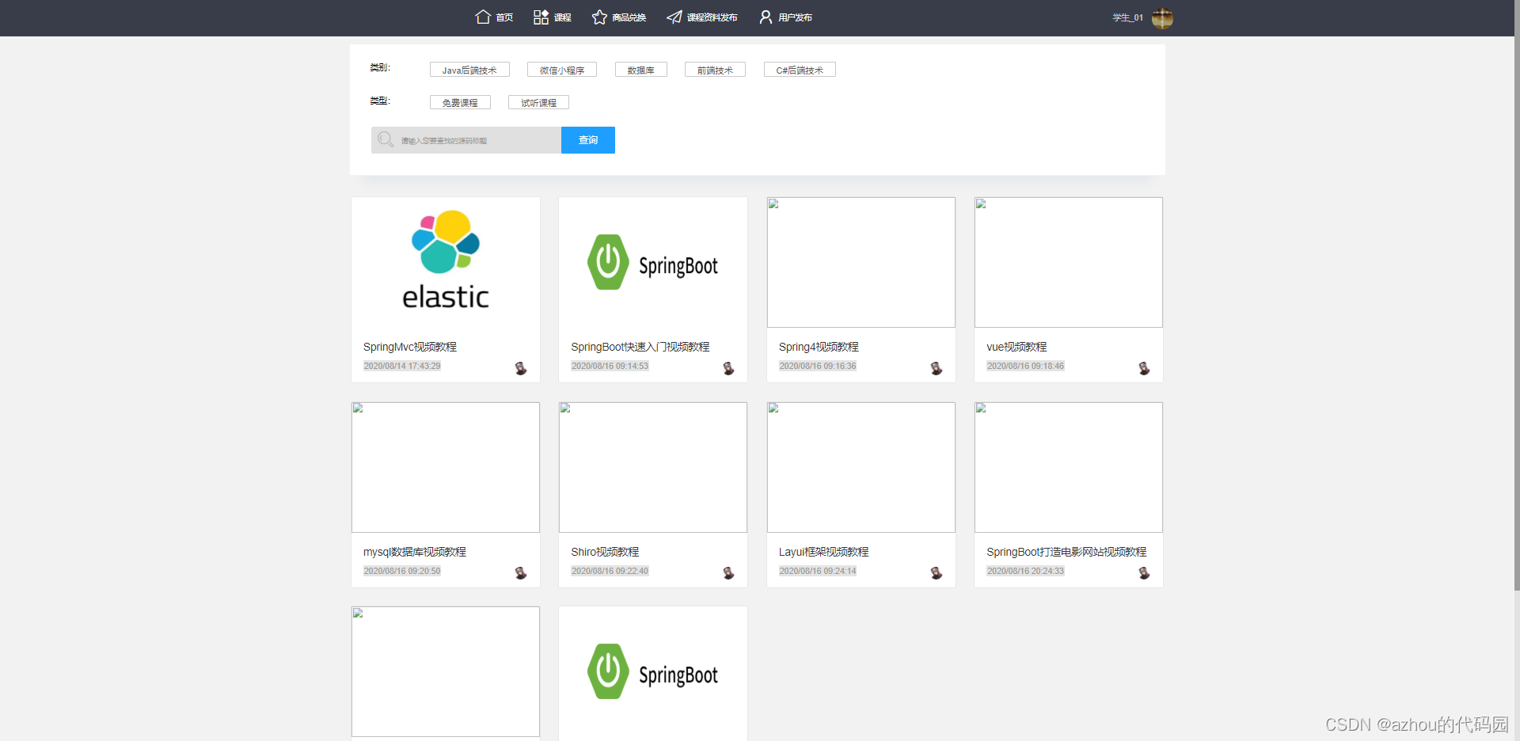Viewport: 1520px width, 741px height.
Task: Select the 数据库 category filter
Action: pos(640,70)
